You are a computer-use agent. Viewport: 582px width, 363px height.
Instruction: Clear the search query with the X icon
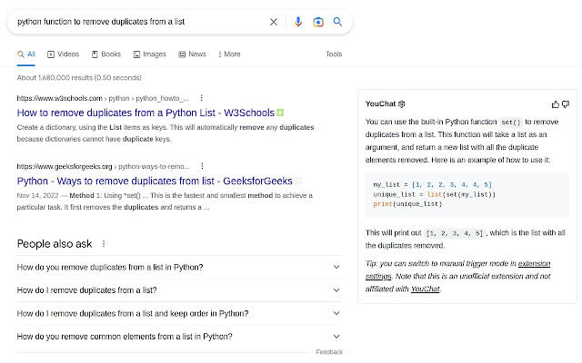[x=274, y=22]
